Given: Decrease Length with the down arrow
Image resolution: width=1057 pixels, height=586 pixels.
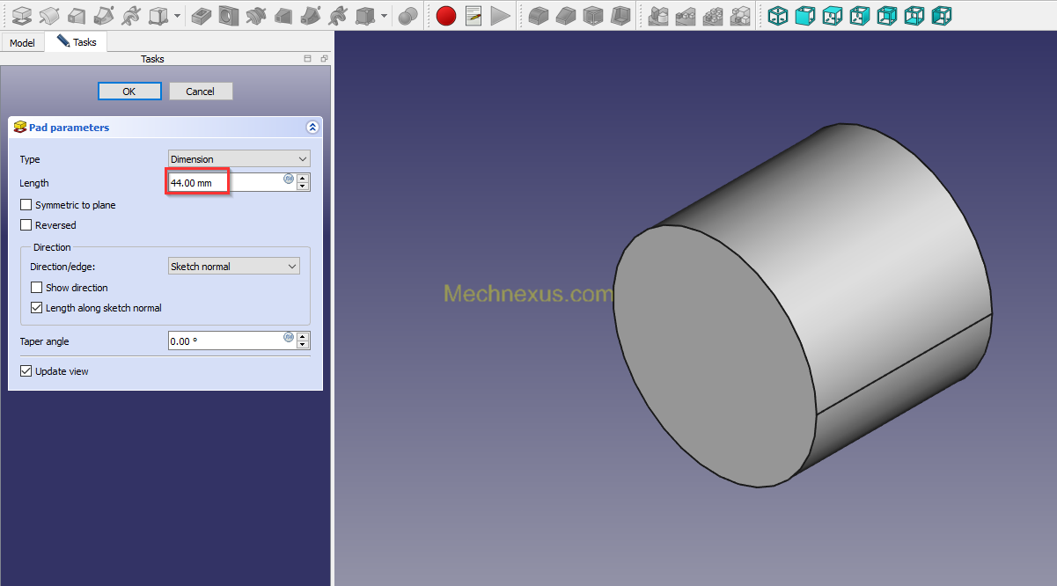Looking at the screenshot, I should coord(304,187).
